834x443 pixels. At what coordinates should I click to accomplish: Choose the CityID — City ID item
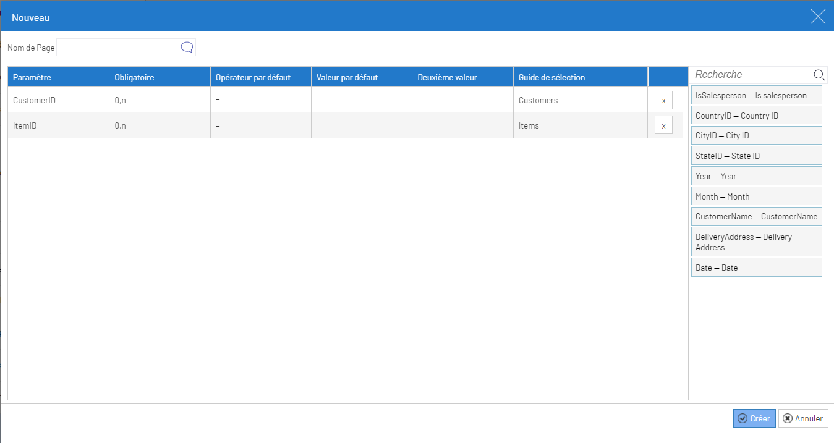point(756,135)
